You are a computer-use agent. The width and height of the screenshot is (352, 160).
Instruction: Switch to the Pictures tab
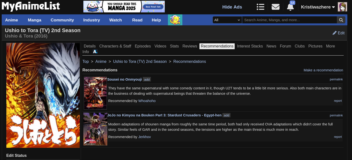point(315,46)
